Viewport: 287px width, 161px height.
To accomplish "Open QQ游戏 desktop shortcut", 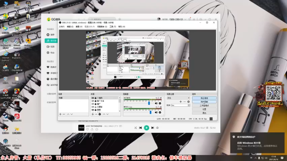I will point(5,68).
